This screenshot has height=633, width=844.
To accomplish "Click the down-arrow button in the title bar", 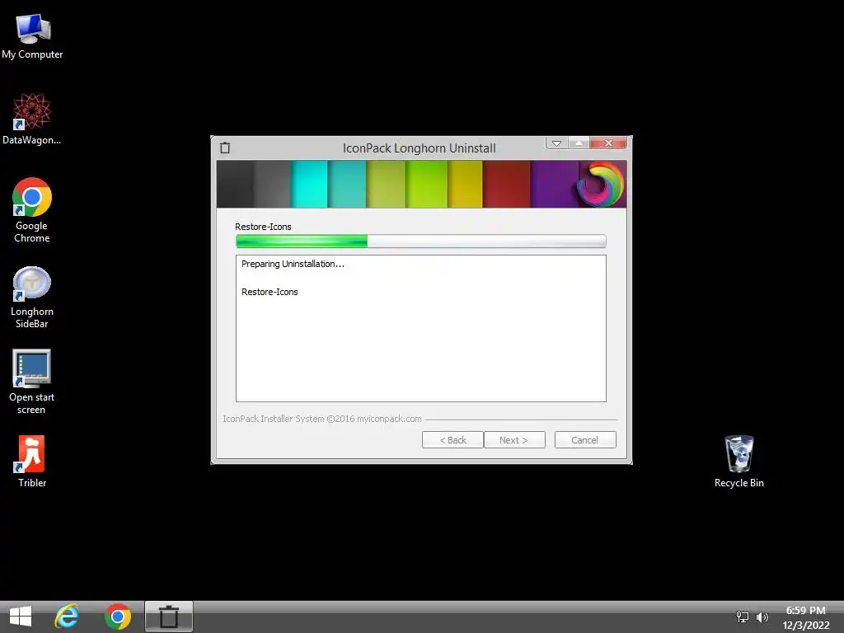I will click(x=556, y=143).
